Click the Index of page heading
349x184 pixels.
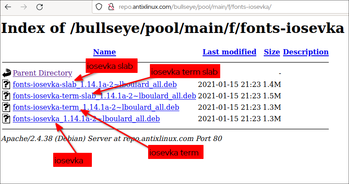coord(173,28)
